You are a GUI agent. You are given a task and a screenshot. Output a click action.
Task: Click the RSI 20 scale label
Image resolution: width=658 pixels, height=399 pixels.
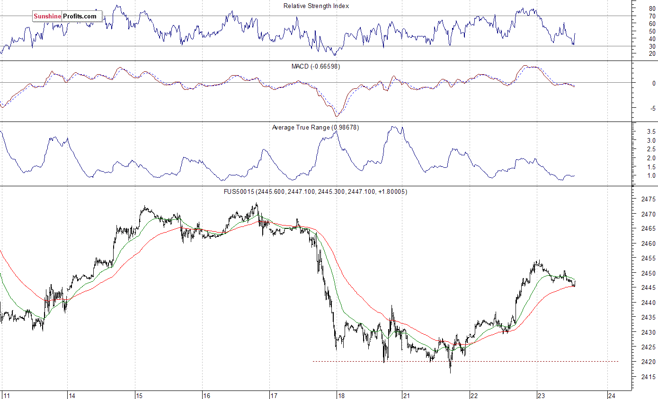click(x=652, y=53)
